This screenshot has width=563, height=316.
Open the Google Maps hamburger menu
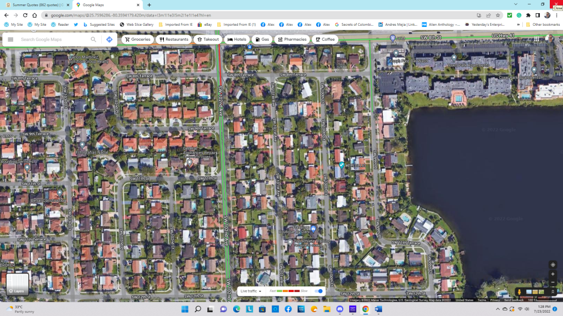click(10, 39)
